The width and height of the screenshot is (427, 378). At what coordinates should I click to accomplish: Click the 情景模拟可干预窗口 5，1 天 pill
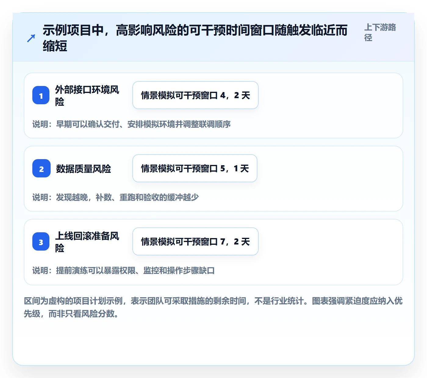click(195, 168)
